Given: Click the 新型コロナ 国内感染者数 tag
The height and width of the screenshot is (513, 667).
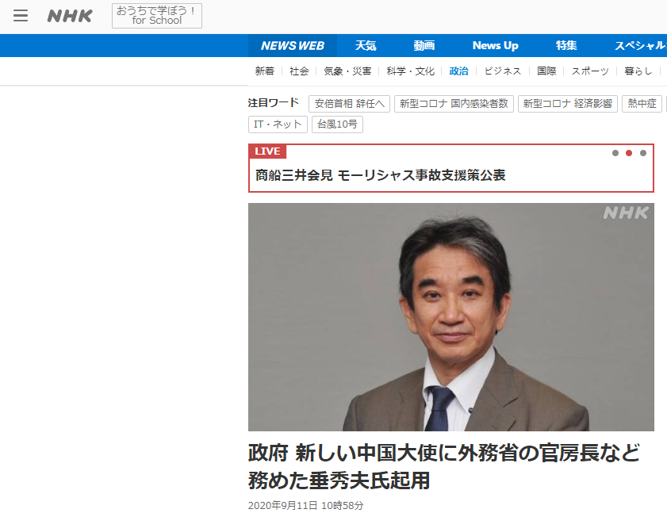Looking at the screenshot, I should (453, 104).
